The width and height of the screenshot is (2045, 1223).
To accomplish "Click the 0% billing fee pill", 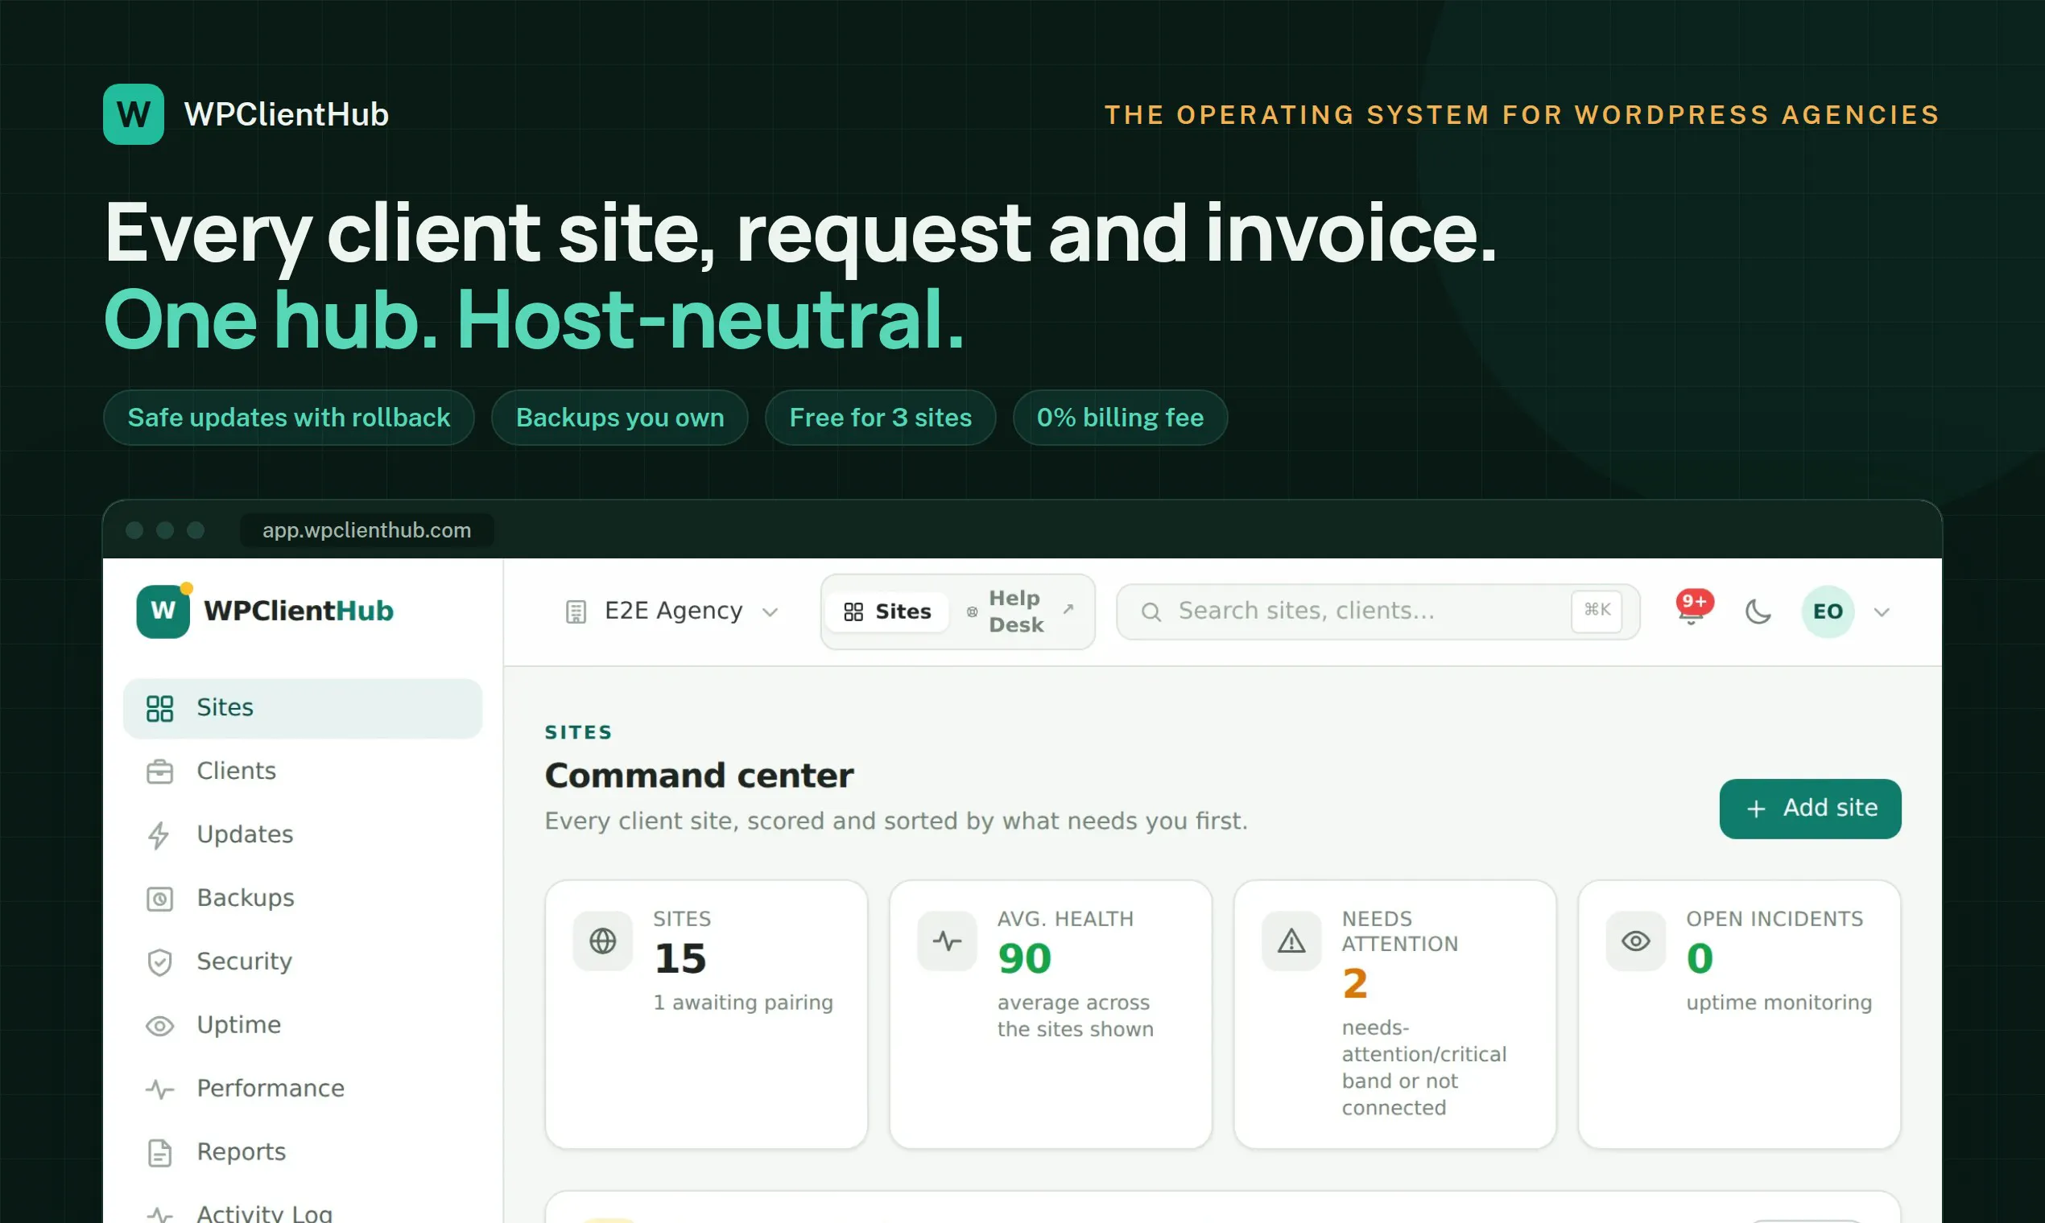I will click(x=1120, y=418).
